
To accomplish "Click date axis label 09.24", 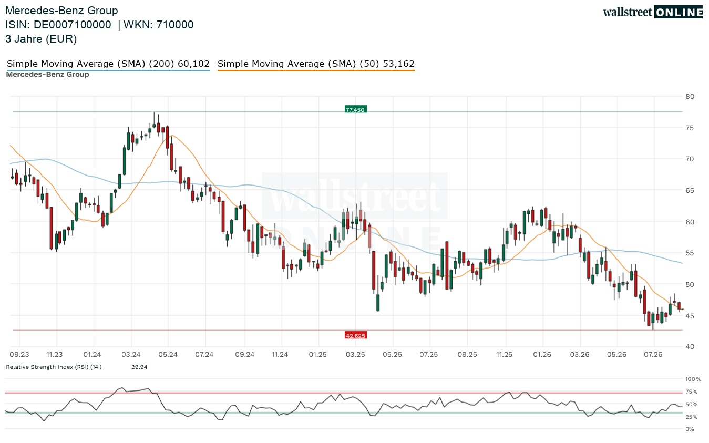I will click(244, 355).
